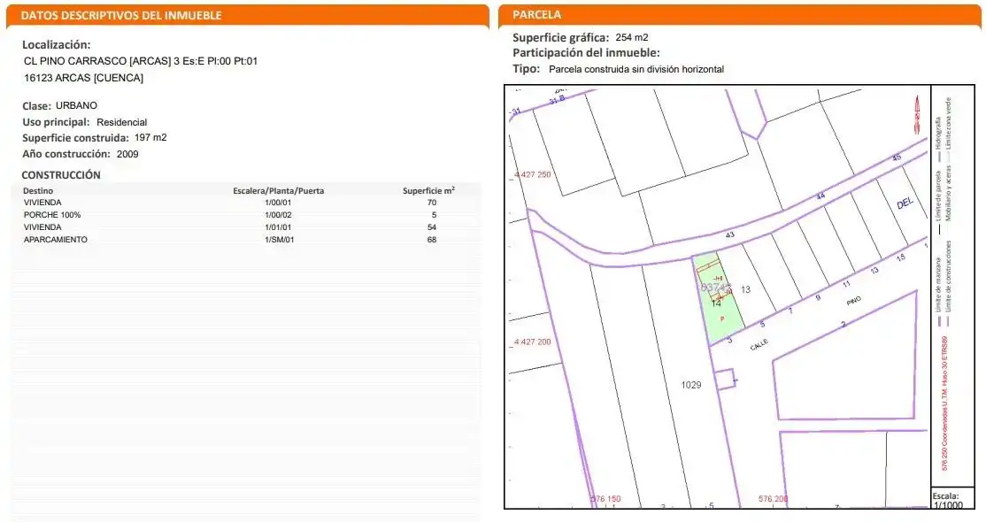Select the surface value "70"
The width and height of the screenshot is (986, 522).
(431, 203)
